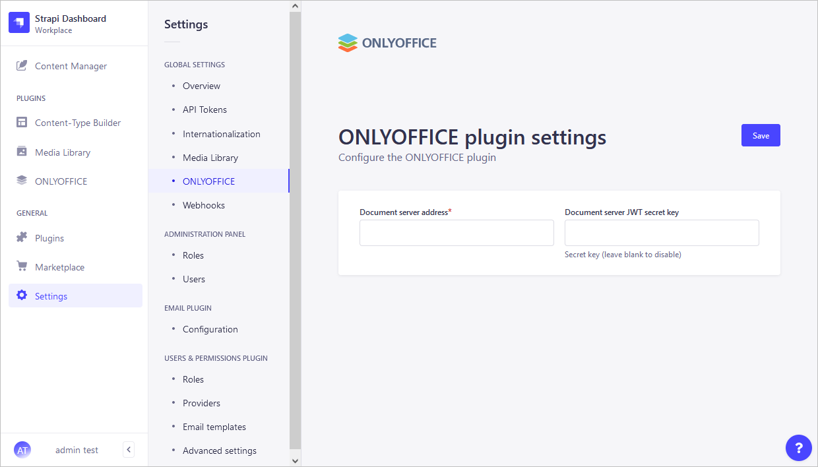The height and width of the screenshot is (467, 818).
Task: Open the API Tokens settings page
Action: [x=204, y=109]
